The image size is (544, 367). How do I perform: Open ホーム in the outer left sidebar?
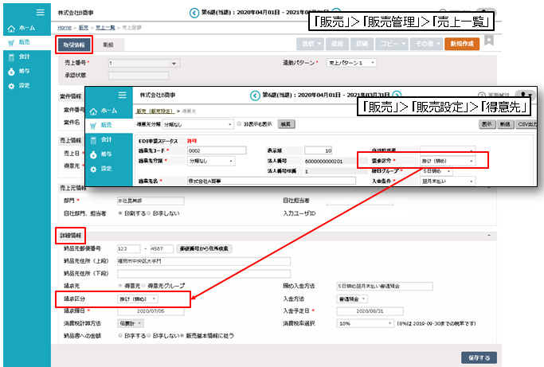(23, 28)
